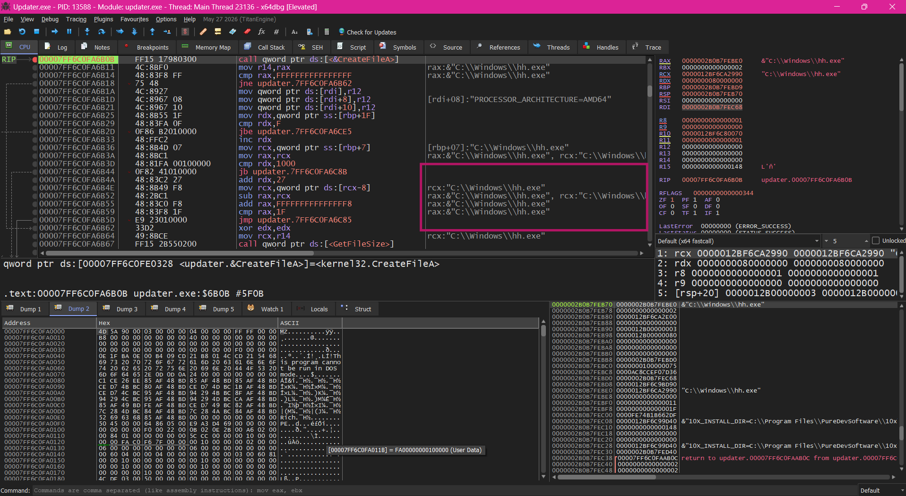
Task: Click the ZF flag value
Action: coord(673,200)
